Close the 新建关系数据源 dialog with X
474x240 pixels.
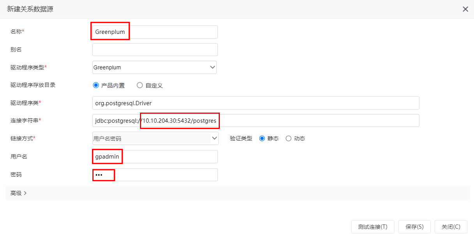[x=465, y=9]
